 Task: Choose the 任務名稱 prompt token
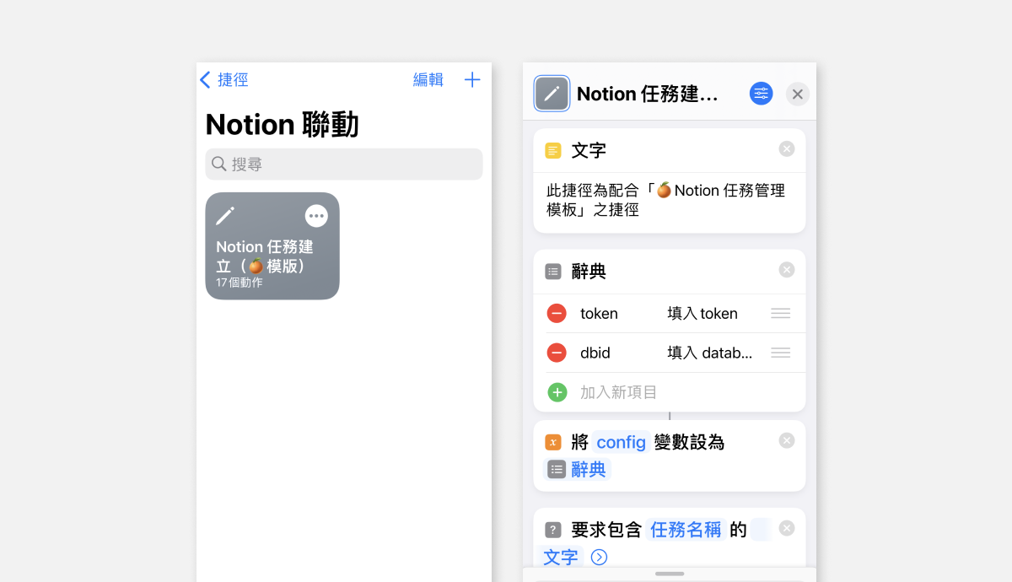(686, 530)
